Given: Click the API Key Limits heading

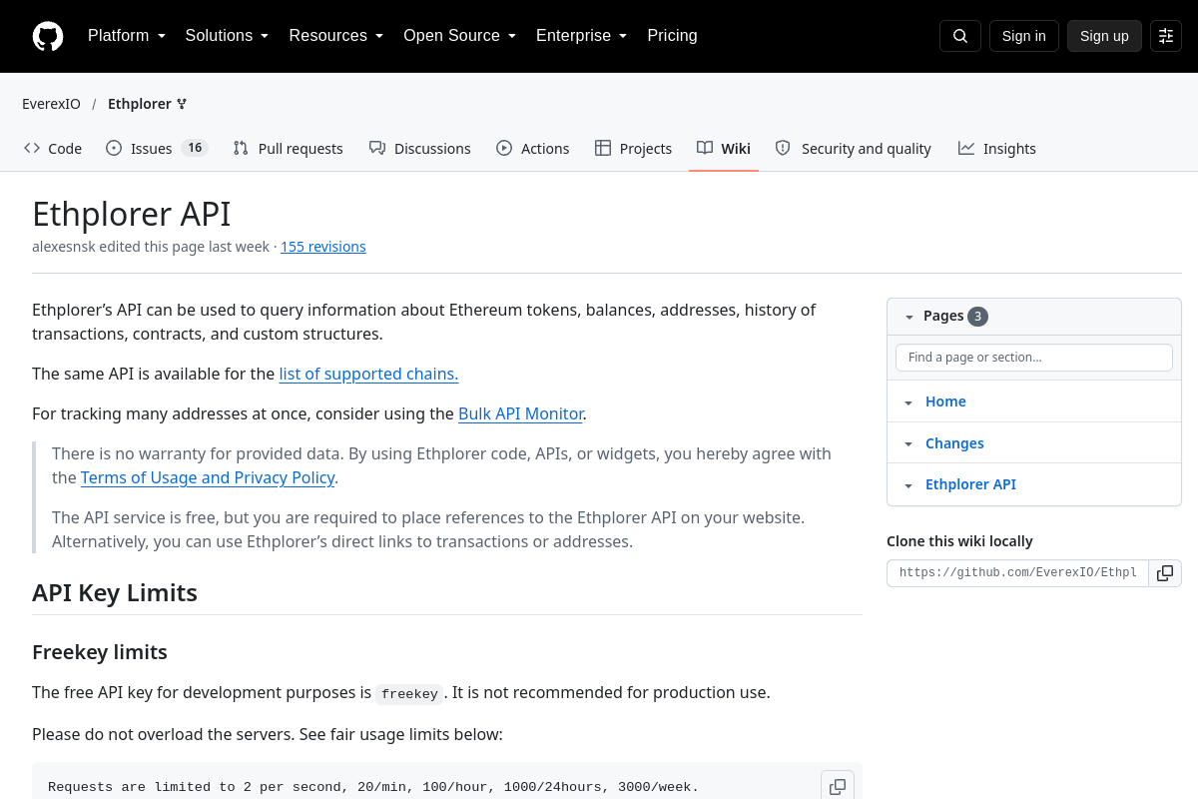Looking at the screenshot, I should click(x=115, y=593).
